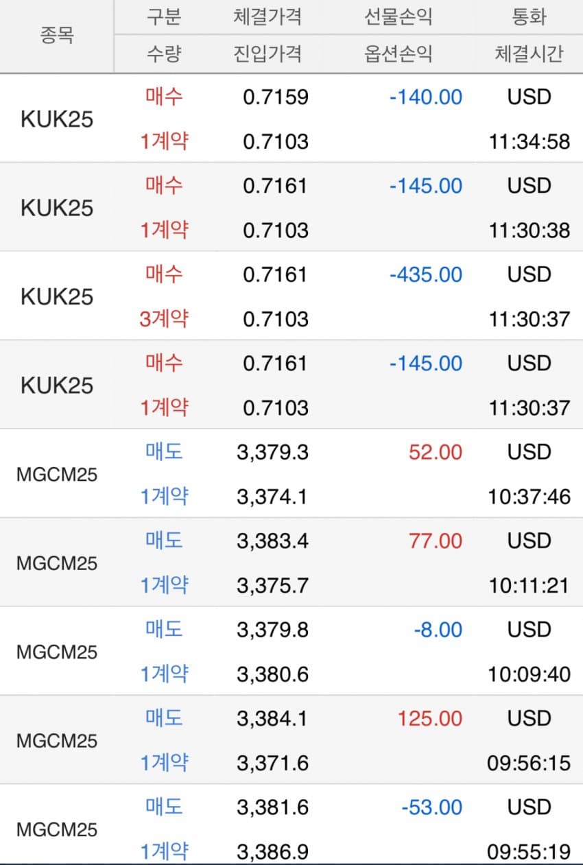
Task: Select the KUK25 trade at 11:30:38
Action: [291, 207]
